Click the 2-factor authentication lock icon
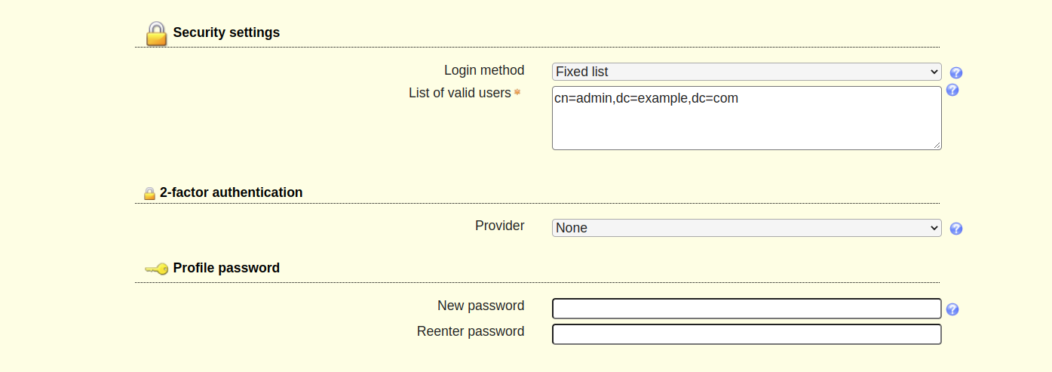 pos(149,194)
